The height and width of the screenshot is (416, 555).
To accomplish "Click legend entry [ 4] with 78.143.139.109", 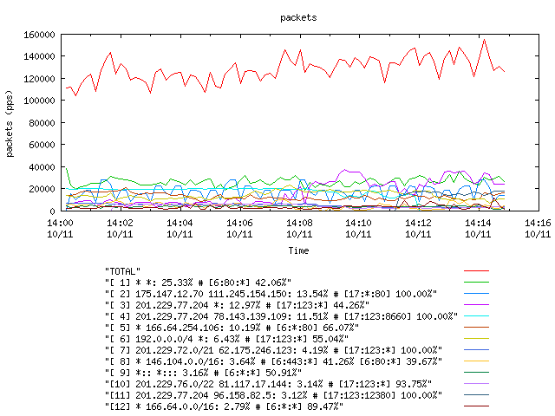I will coord(281,316).
